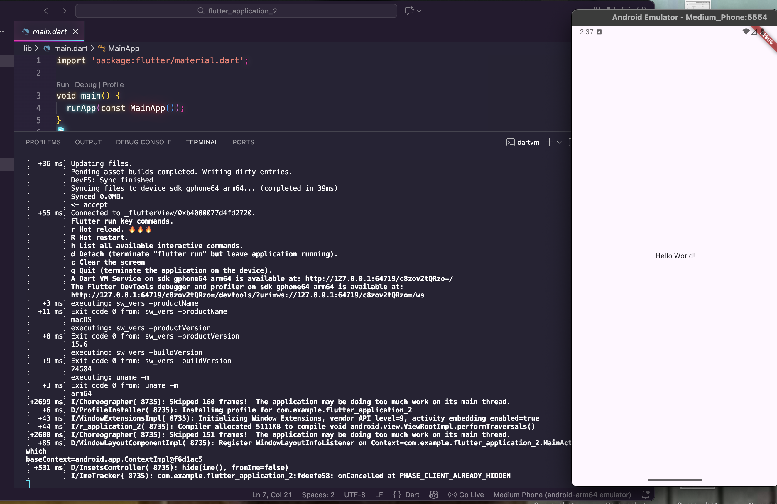Click the Debug code lens above main
Viewport: 777px width, 504px height.
coord(86,84)
